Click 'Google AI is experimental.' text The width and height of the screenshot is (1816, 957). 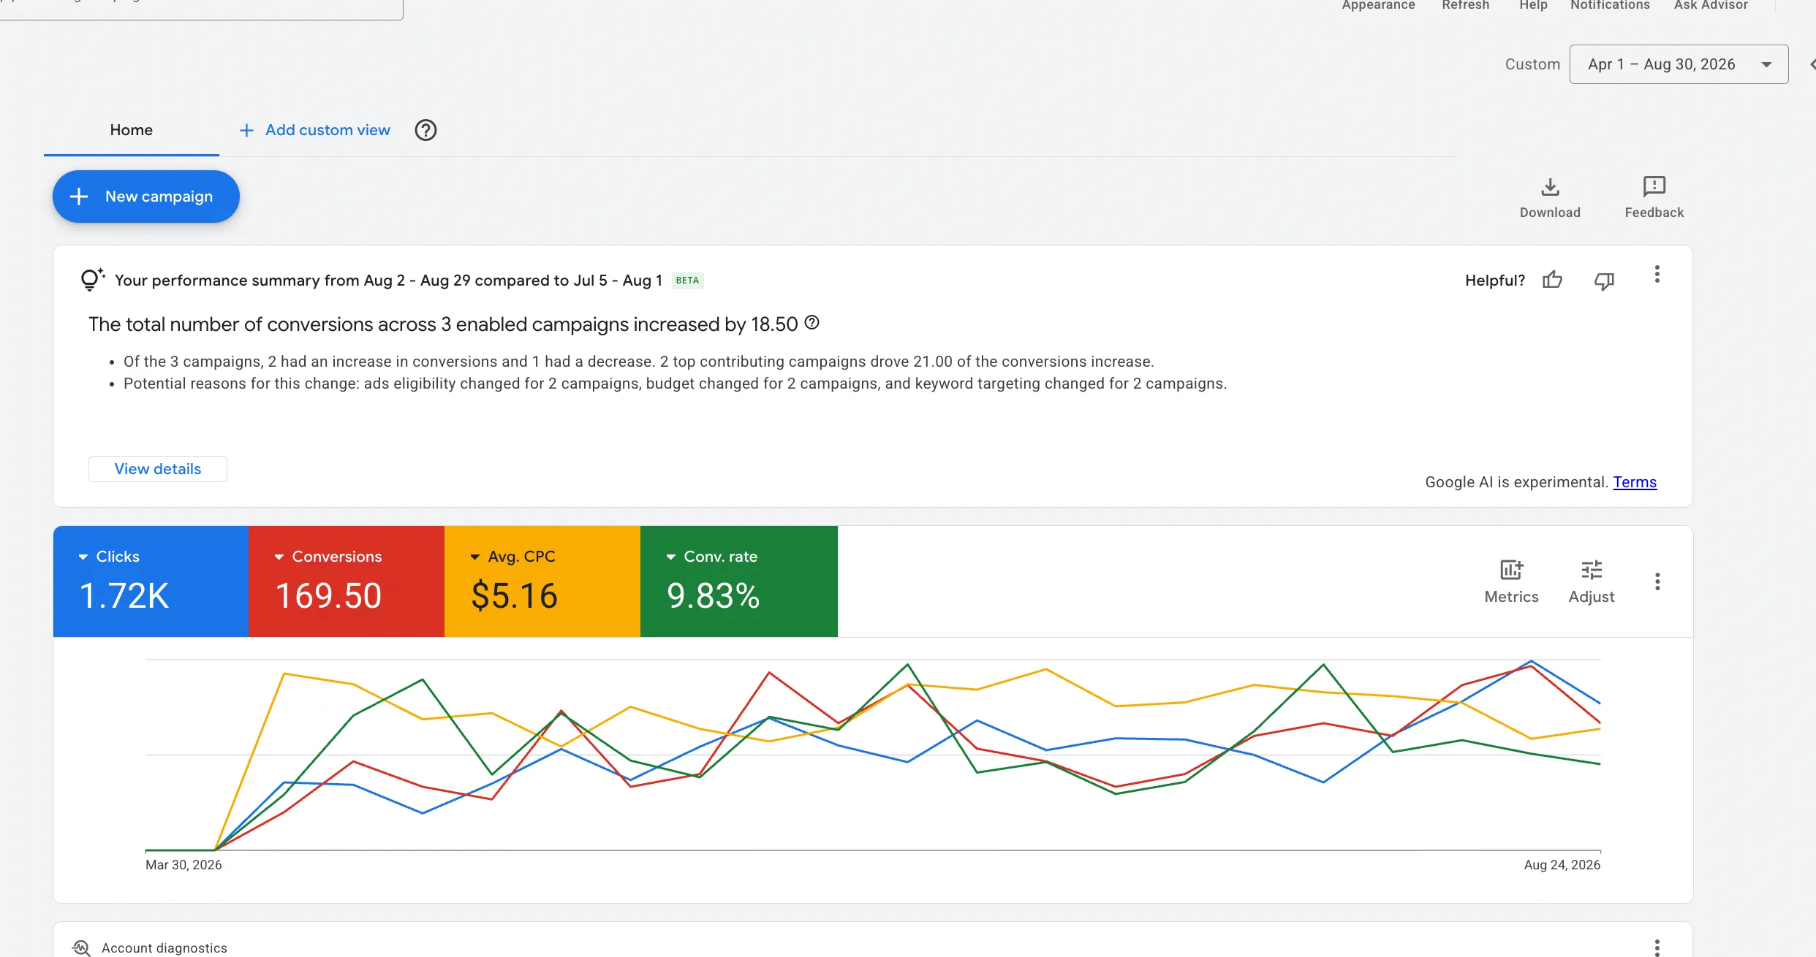[x=1517, y=482]
